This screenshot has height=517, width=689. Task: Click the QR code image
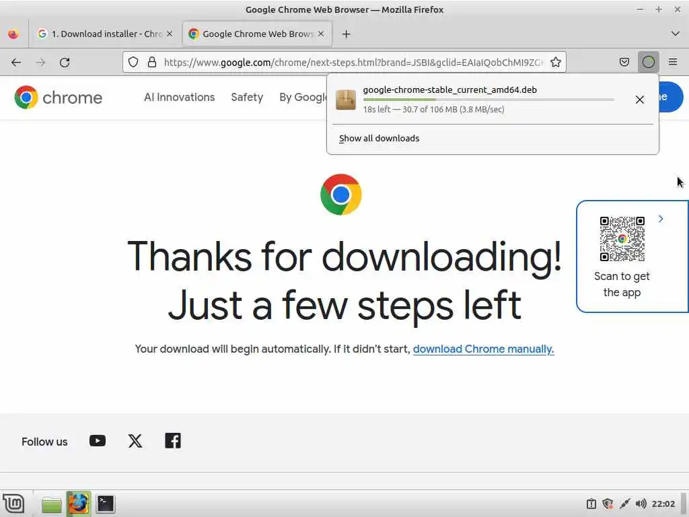[622, 239]
